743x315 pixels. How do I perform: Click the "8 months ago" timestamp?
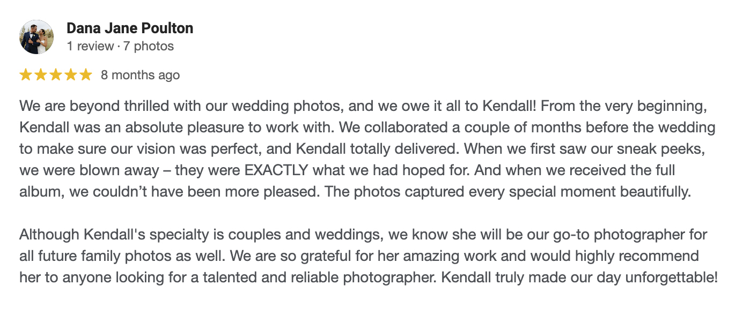(140, 75)
